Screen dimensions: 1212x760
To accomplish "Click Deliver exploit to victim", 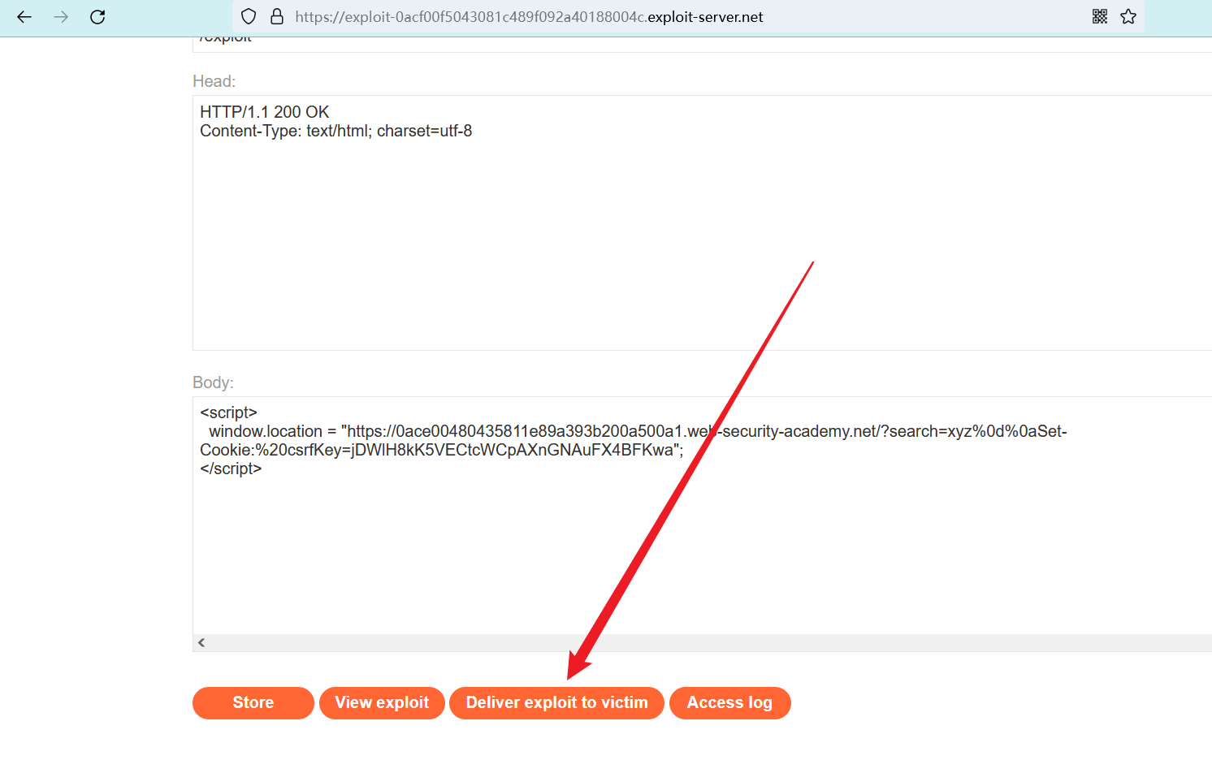I will coord(556,703).
